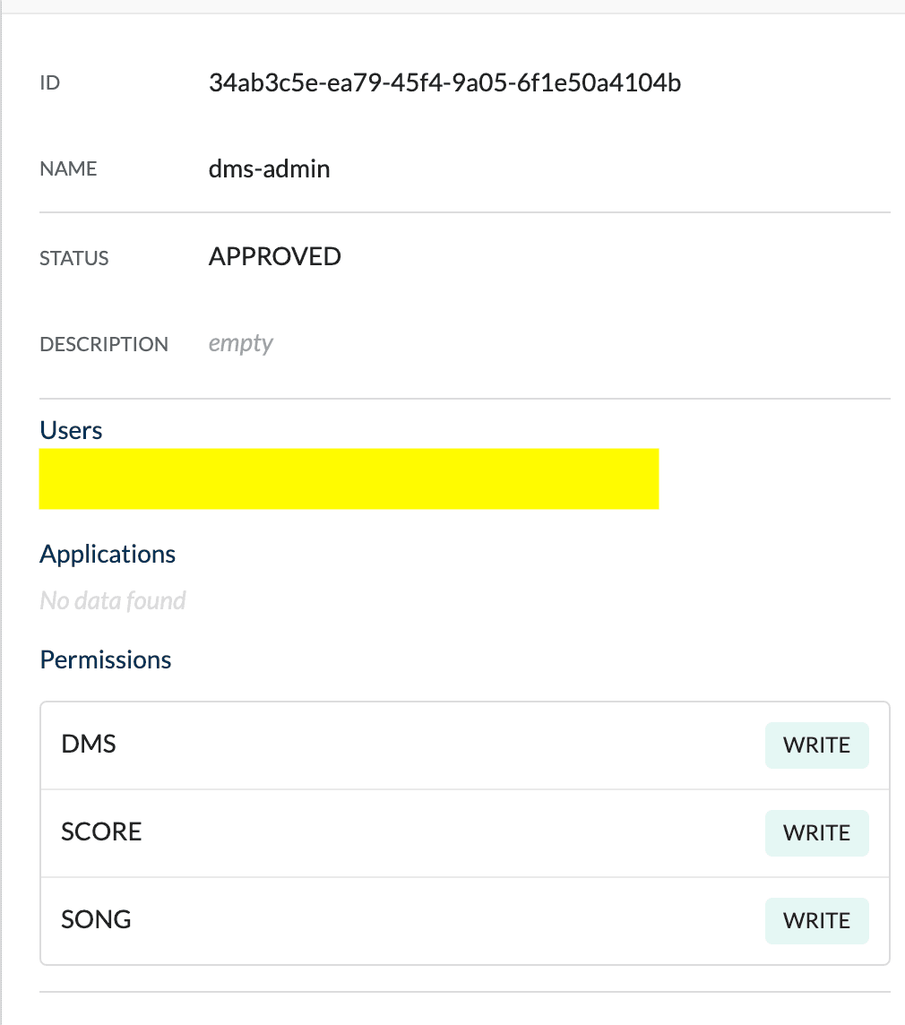905x1025 pixels.
Task: Click the STATUS field label
Action: [73, 258]
